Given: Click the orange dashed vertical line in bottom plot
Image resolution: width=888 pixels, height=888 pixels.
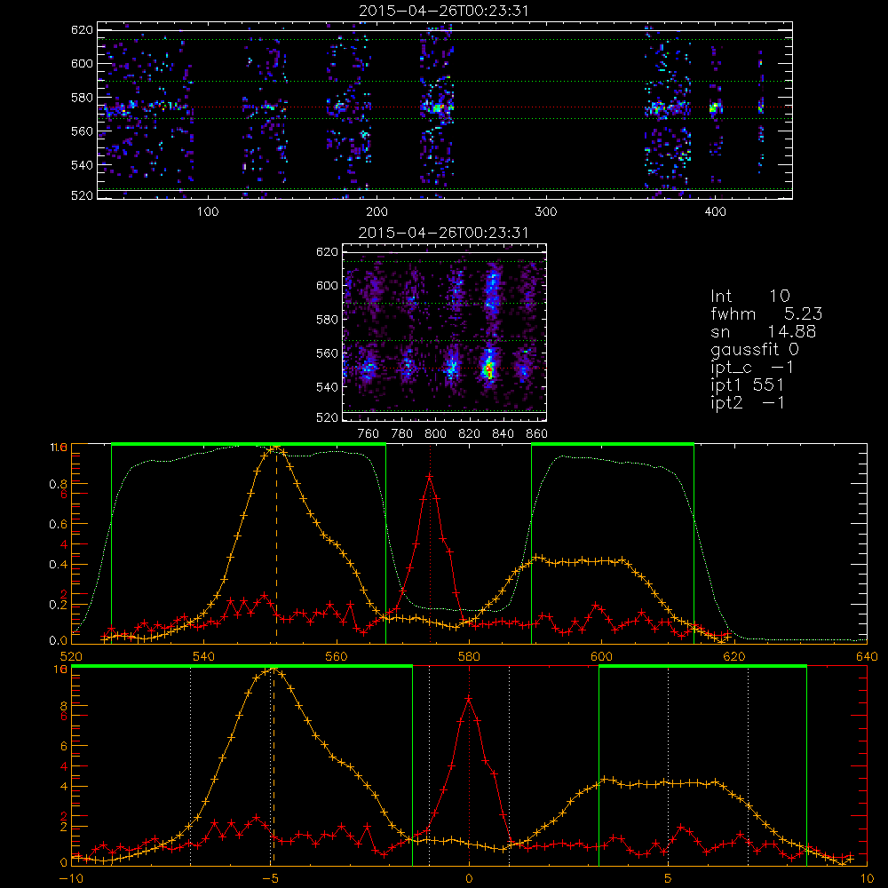Looking at the screenshot, I should point(274,765).
